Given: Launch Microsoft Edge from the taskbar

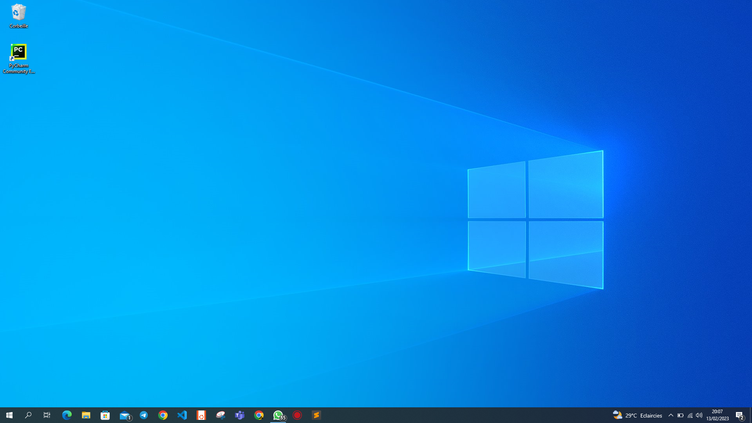Looking at the screenshot, I should (x=67, y=415).
